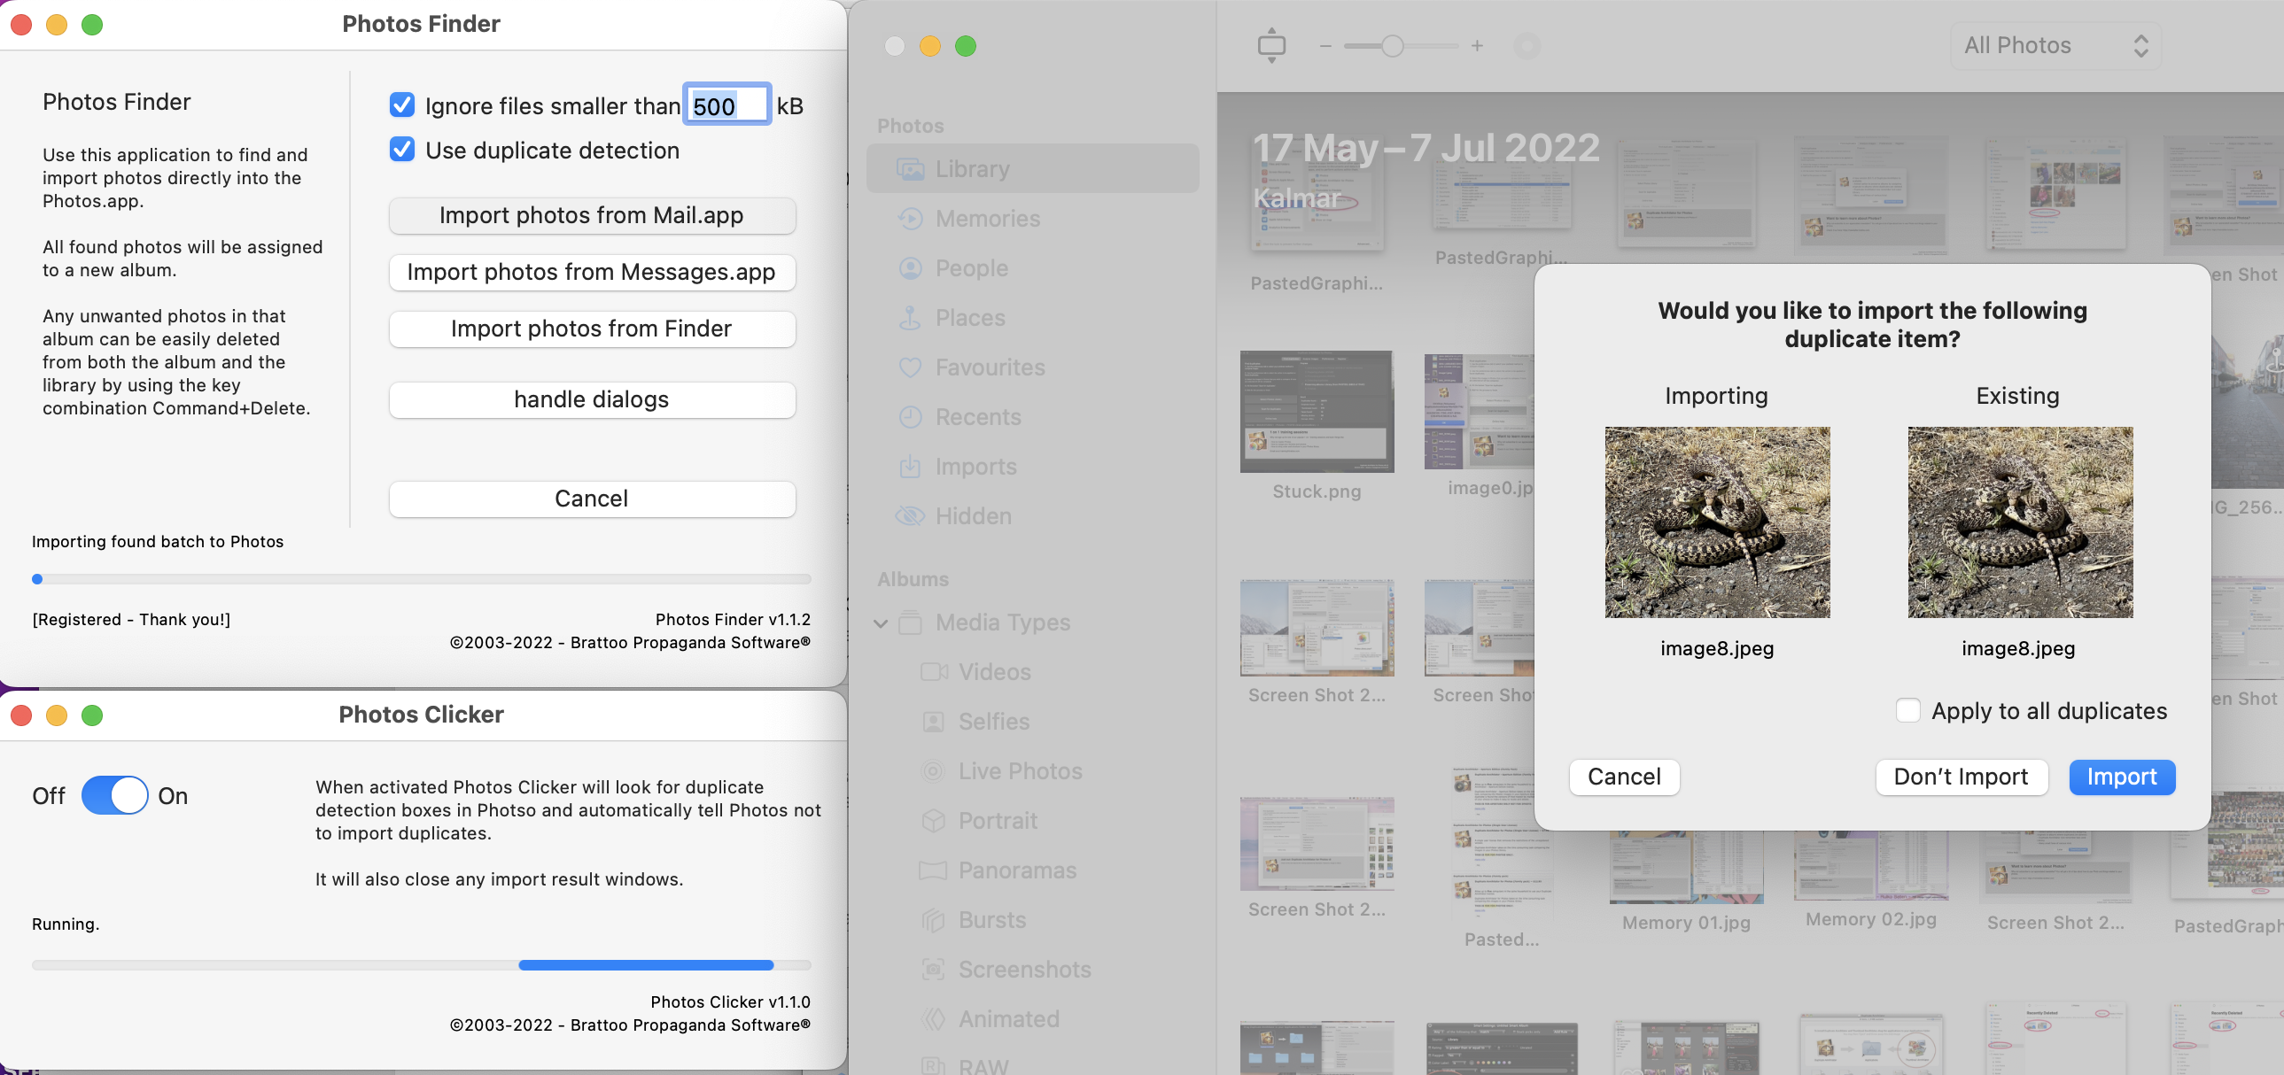
Task: Click '[Registered - Thank you!]' text
Action: (x=131, y=620)
